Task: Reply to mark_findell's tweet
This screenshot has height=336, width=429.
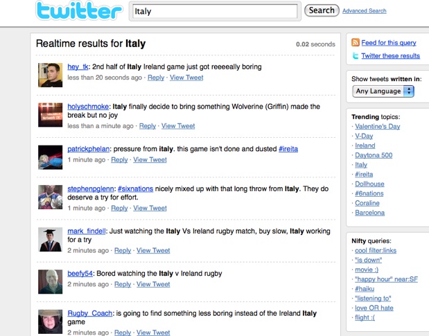Action: pos(123,250)
